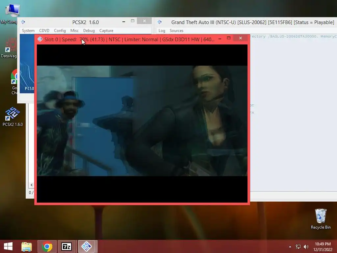Open the Config menu in PCSX2

click(60, 31)
